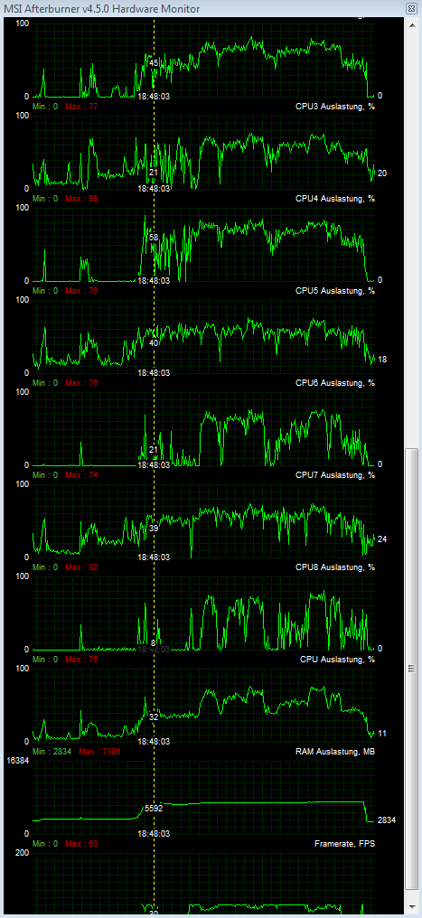Click the 'Max : 63' framerate value
The image size is (422, 918).
coord(81,844)
